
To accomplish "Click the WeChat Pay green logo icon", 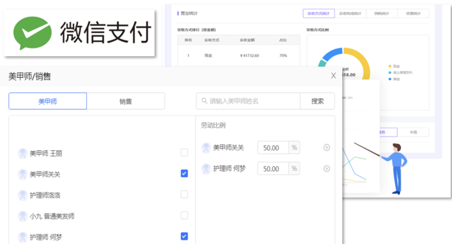I will (32, 33).
